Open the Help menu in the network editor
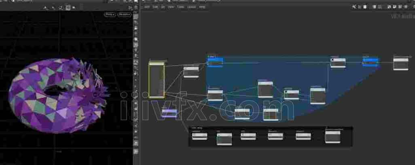Viewport: 415px width, 165px height. tap(202, 7)
